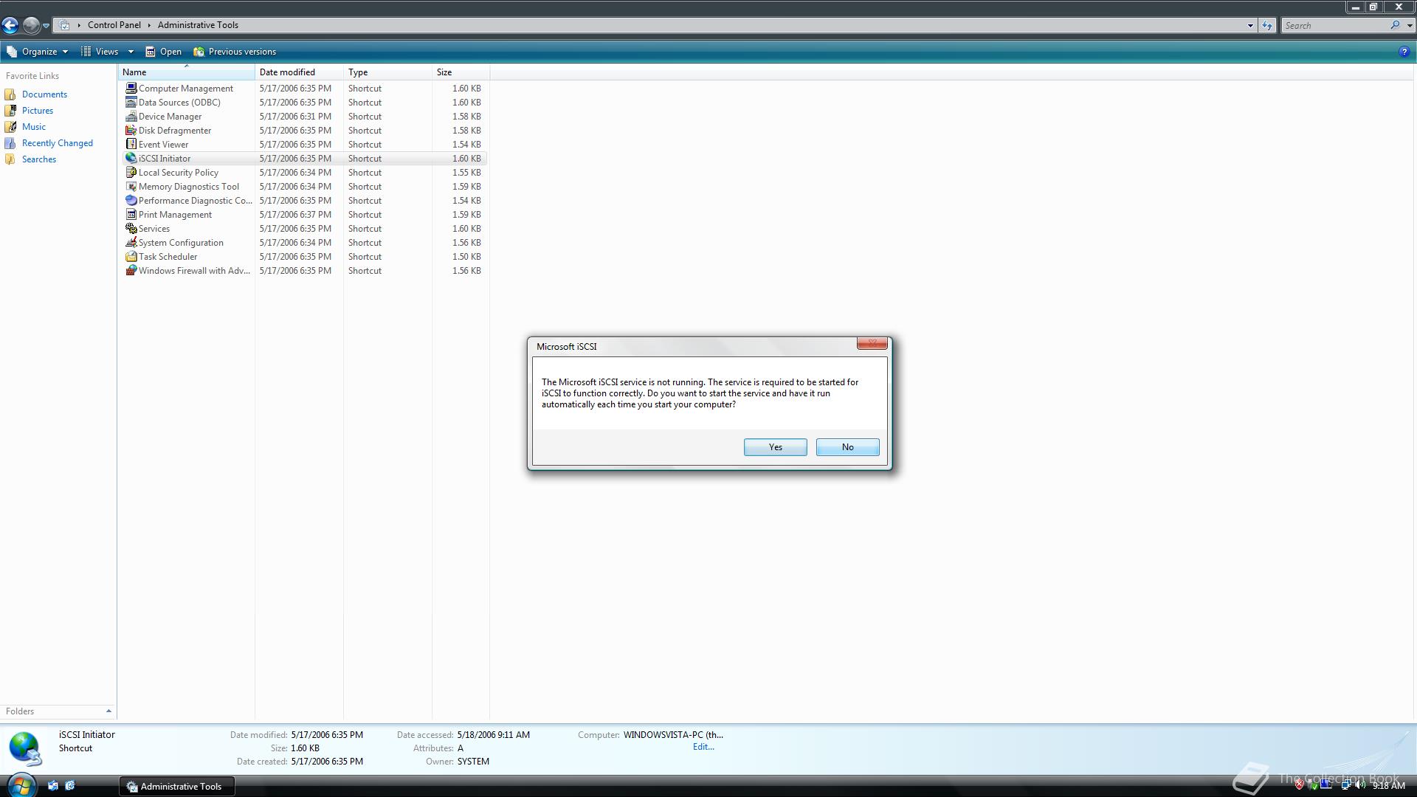This screenshot has width=1417, height=797.
Task: Click the large iSCSI Initiator globe thumbnail
Action: click(25, 749)
